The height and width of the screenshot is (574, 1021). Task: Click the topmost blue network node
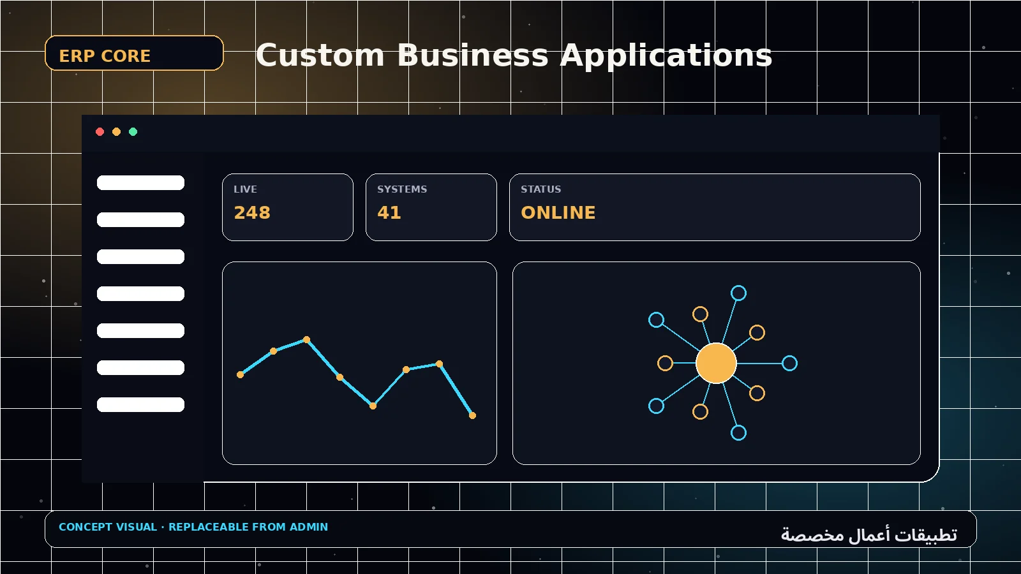tap(738, 293)
